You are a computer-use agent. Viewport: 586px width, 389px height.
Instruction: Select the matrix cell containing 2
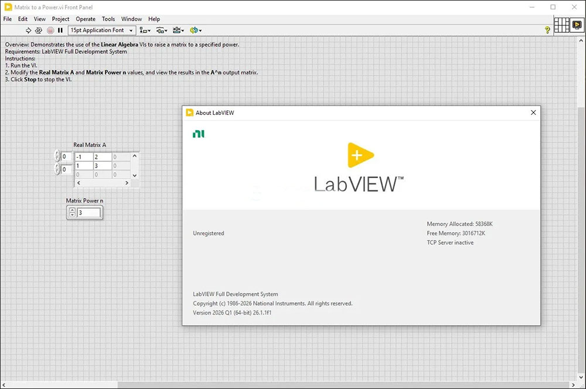click(103, 157)
